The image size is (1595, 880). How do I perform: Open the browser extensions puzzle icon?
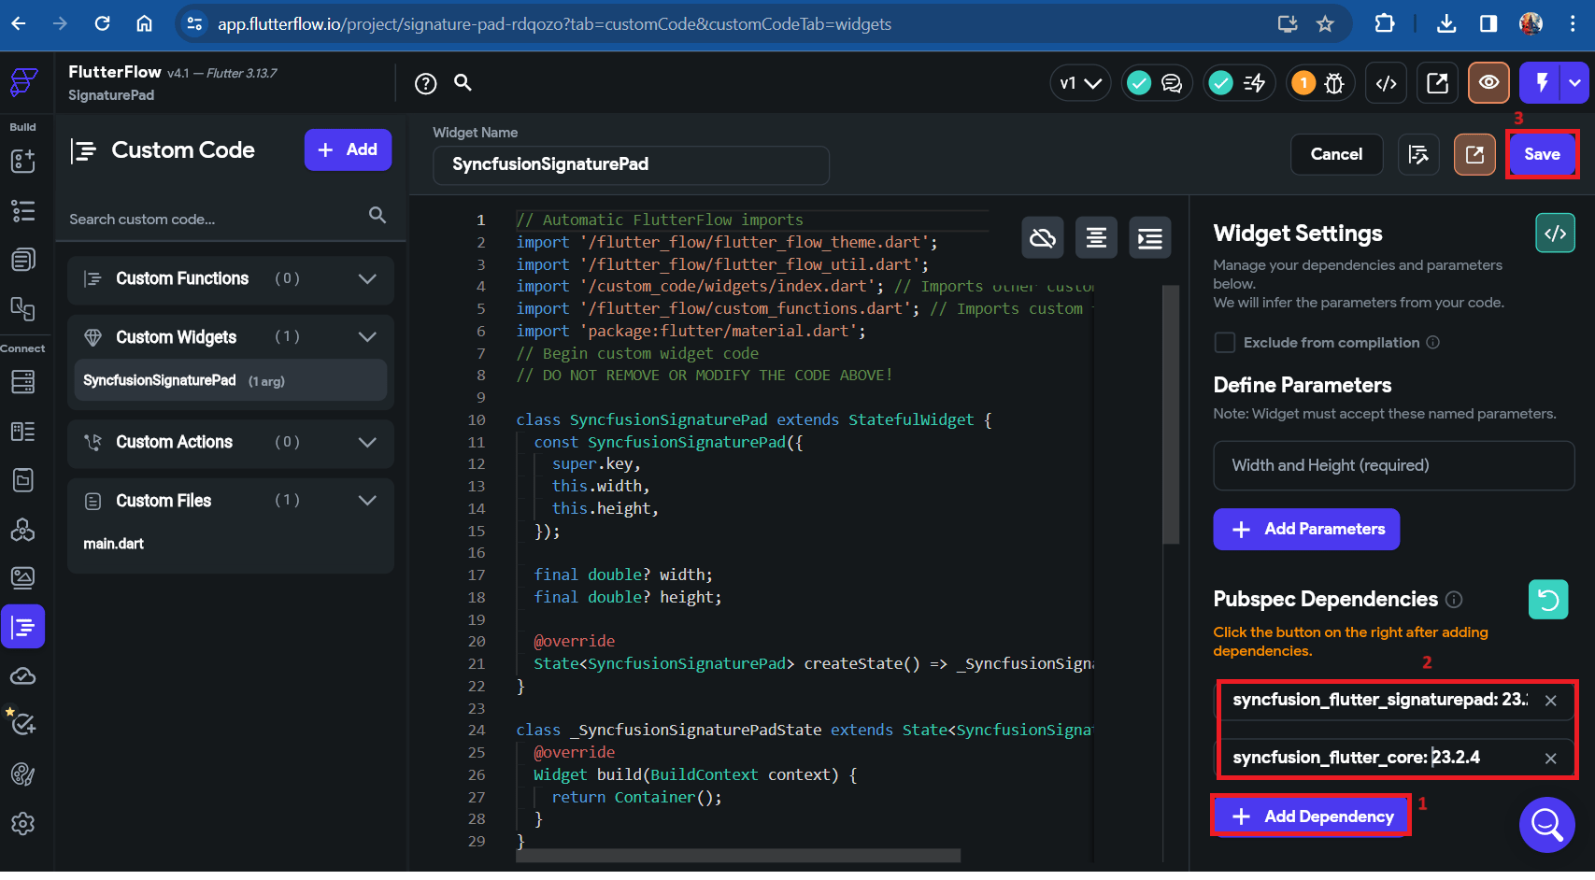[1385, 24]
